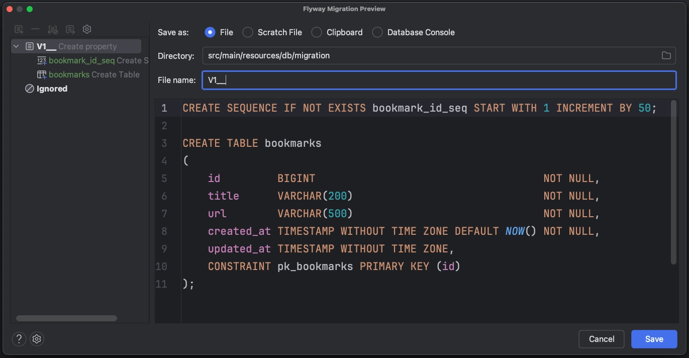Click the horizontal scrollbar below the tree
The image size is (689, 358).
65,318
